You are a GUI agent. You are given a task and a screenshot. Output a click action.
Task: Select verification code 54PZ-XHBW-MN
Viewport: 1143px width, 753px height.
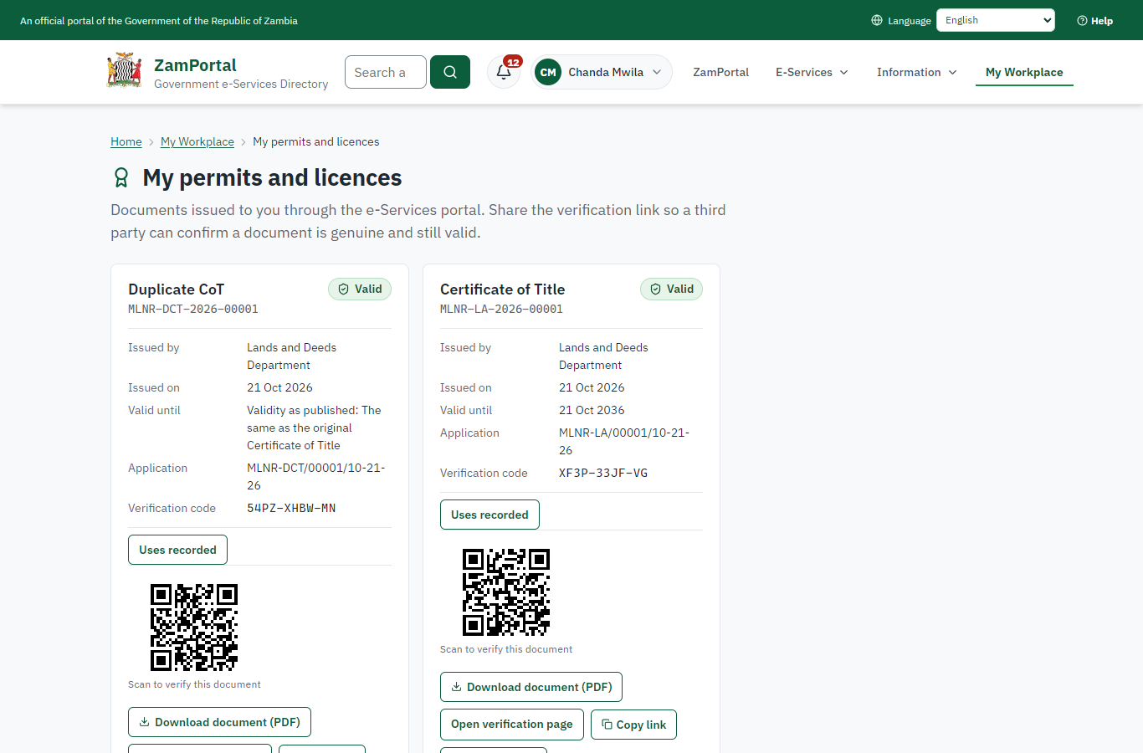[x=291, y=508]
